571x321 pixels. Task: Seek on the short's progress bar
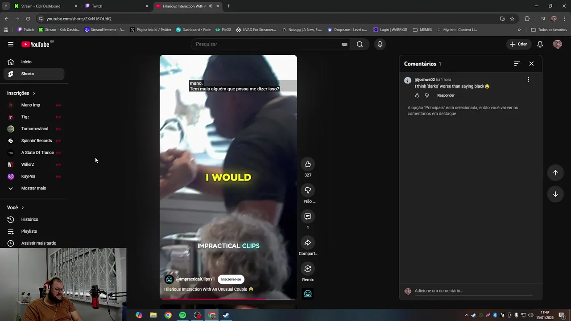pyautogui.click(x=228, y=299)
